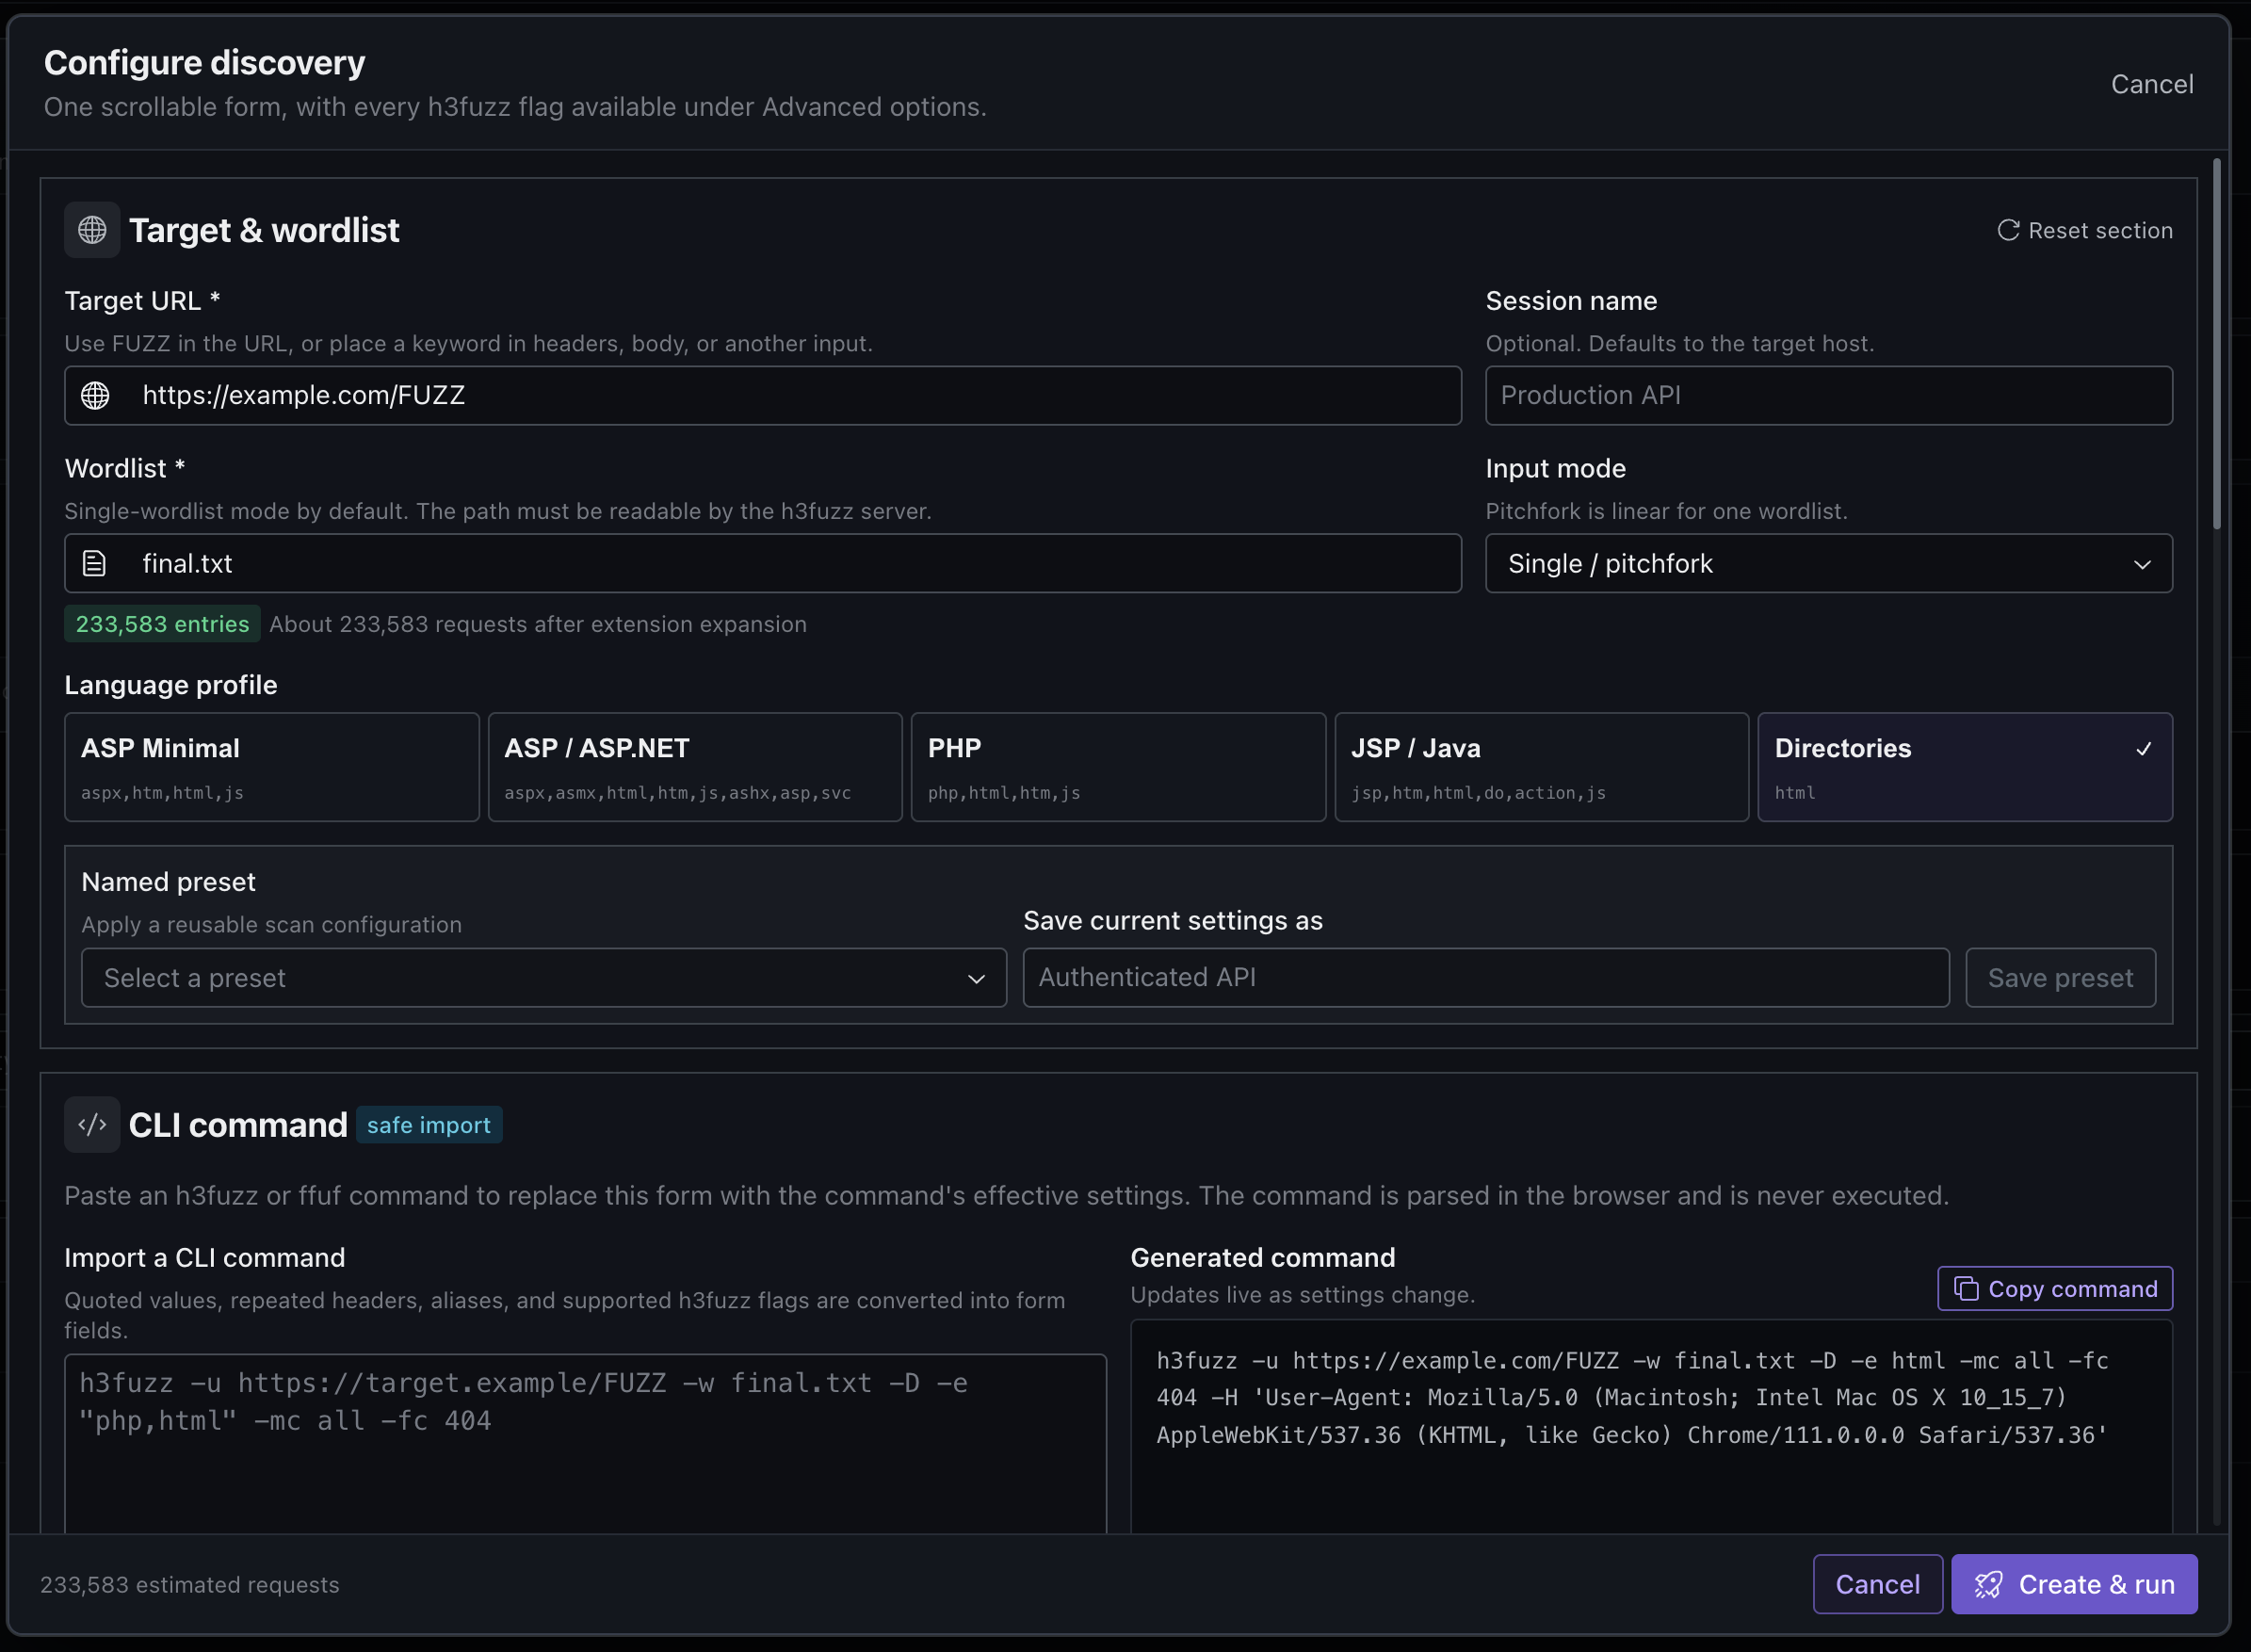Click the Save preset button
This screenshot has height=1652, width=2251.
click(2060, 977)
